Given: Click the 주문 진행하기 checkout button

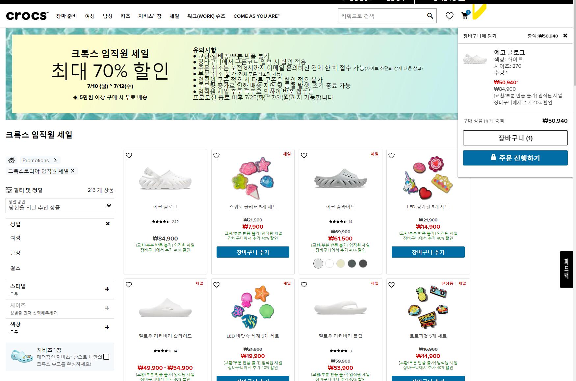Looking at the screenshot, I should (515, 158).
